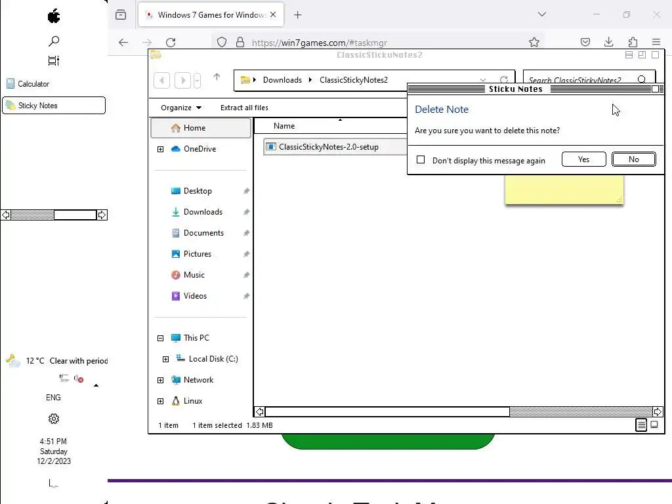Open Music quick access folder
This screenshot has height=504, width=672.
(x=194, y=275)
